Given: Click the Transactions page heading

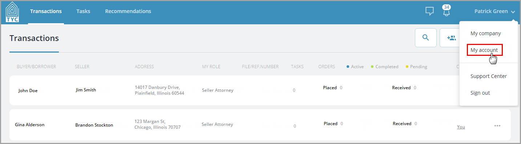Looking at the screenshot, I should coord(34,38).
